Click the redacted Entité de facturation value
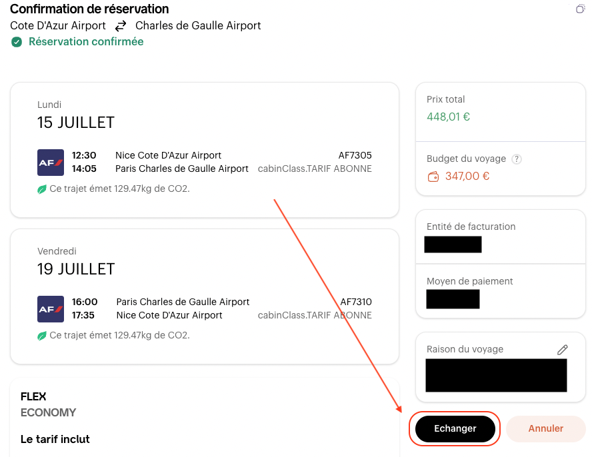 pos(453,244)
